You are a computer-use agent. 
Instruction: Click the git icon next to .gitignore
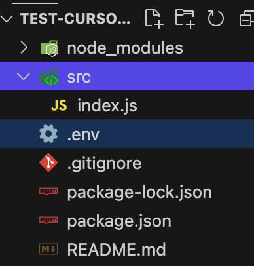coord(48,162)
